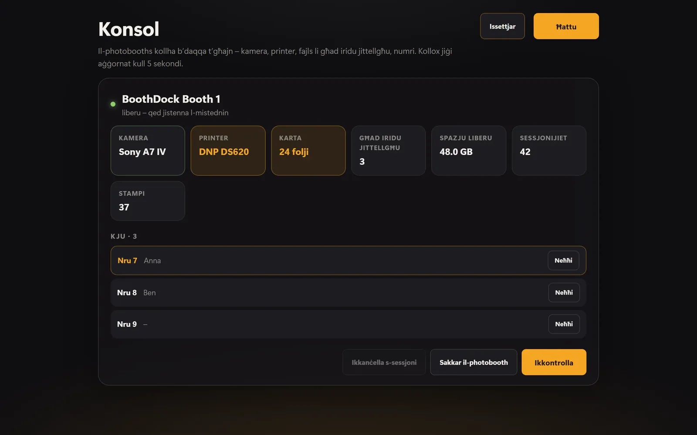Click the name Ben in the queue
The width and height of the screenshot is (697, 435).
[149, 293]
